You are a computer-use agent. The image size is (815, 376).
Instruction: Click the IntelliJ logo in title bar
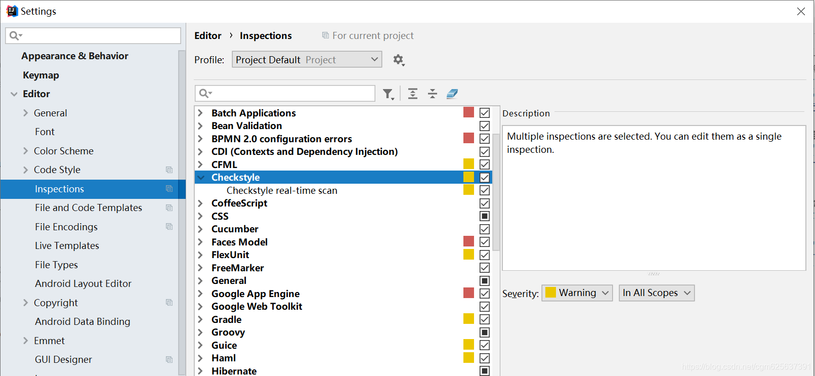coord(12,11)
